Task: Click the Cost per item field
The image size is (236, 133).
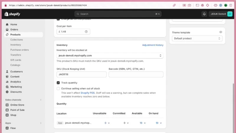Action: [x=73, y=32]
